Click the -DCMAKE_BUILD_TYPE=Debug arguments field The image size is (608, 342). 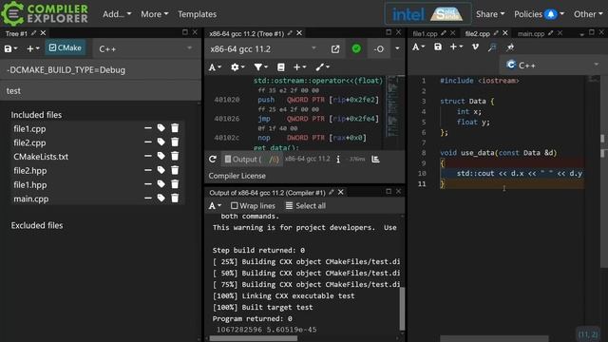click(x=101, y=69)
